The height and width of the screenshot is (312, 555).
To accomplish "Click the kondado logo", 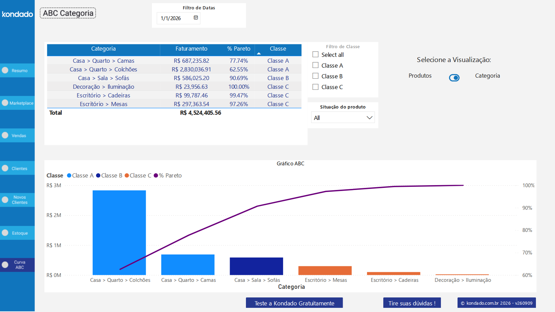I will (x=17, y=14).
